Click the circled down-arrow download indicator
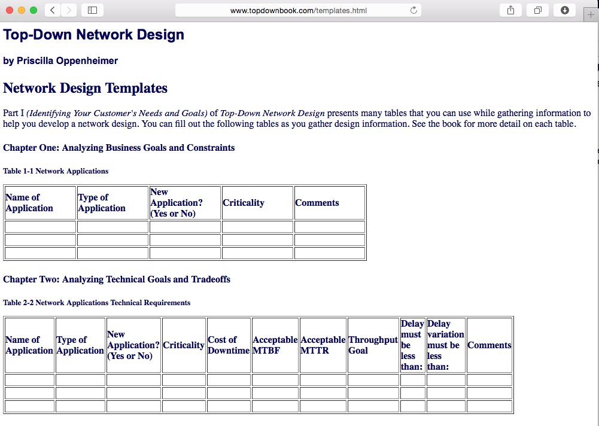The height and width of the screenshot is (426, 599). pyautogui.click(x=564, y=10)
